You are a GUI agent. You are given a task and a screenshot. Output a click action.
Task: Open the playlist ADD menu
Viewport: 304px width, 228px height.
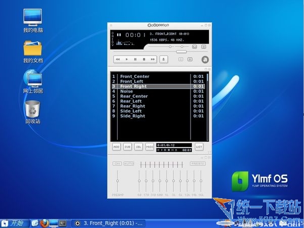coord(117,147)
